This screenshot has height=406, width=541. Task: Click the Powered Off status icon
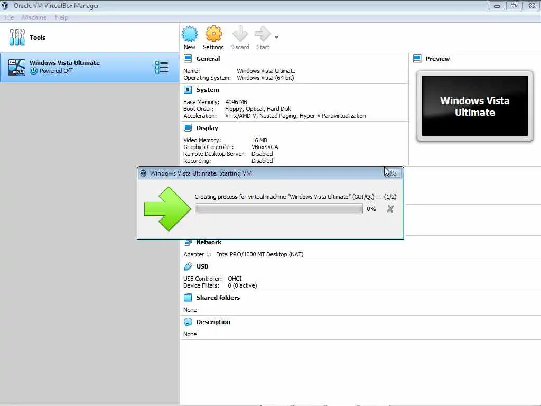coord(33,71)
